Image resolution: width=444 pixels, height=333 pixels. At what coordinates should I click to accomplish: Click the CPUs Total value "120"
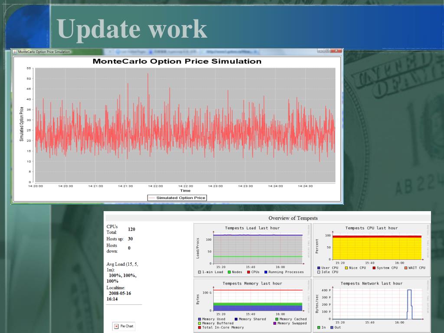131,229
